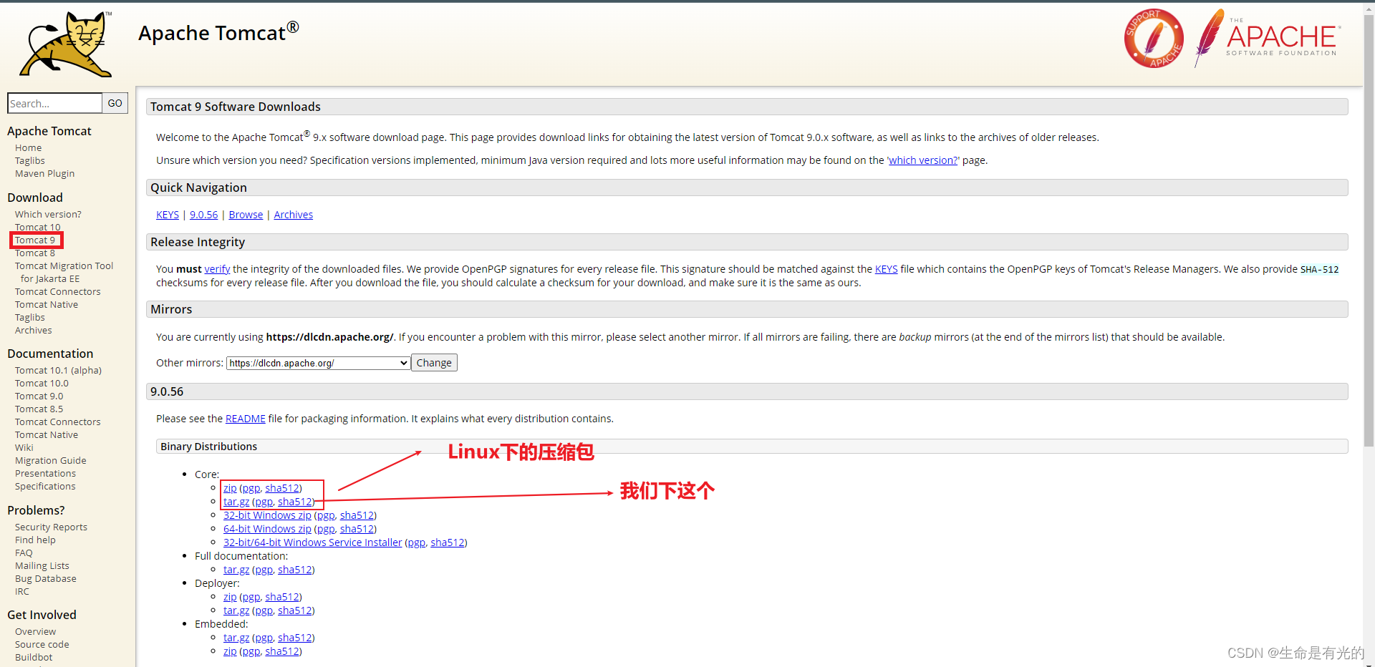Open the Presentations sidebar link

pos(45,473)
